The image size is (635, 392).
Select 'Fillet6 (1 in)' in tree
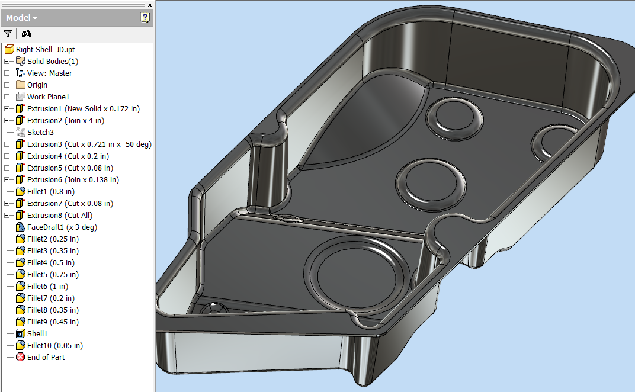tap(47, 287)
